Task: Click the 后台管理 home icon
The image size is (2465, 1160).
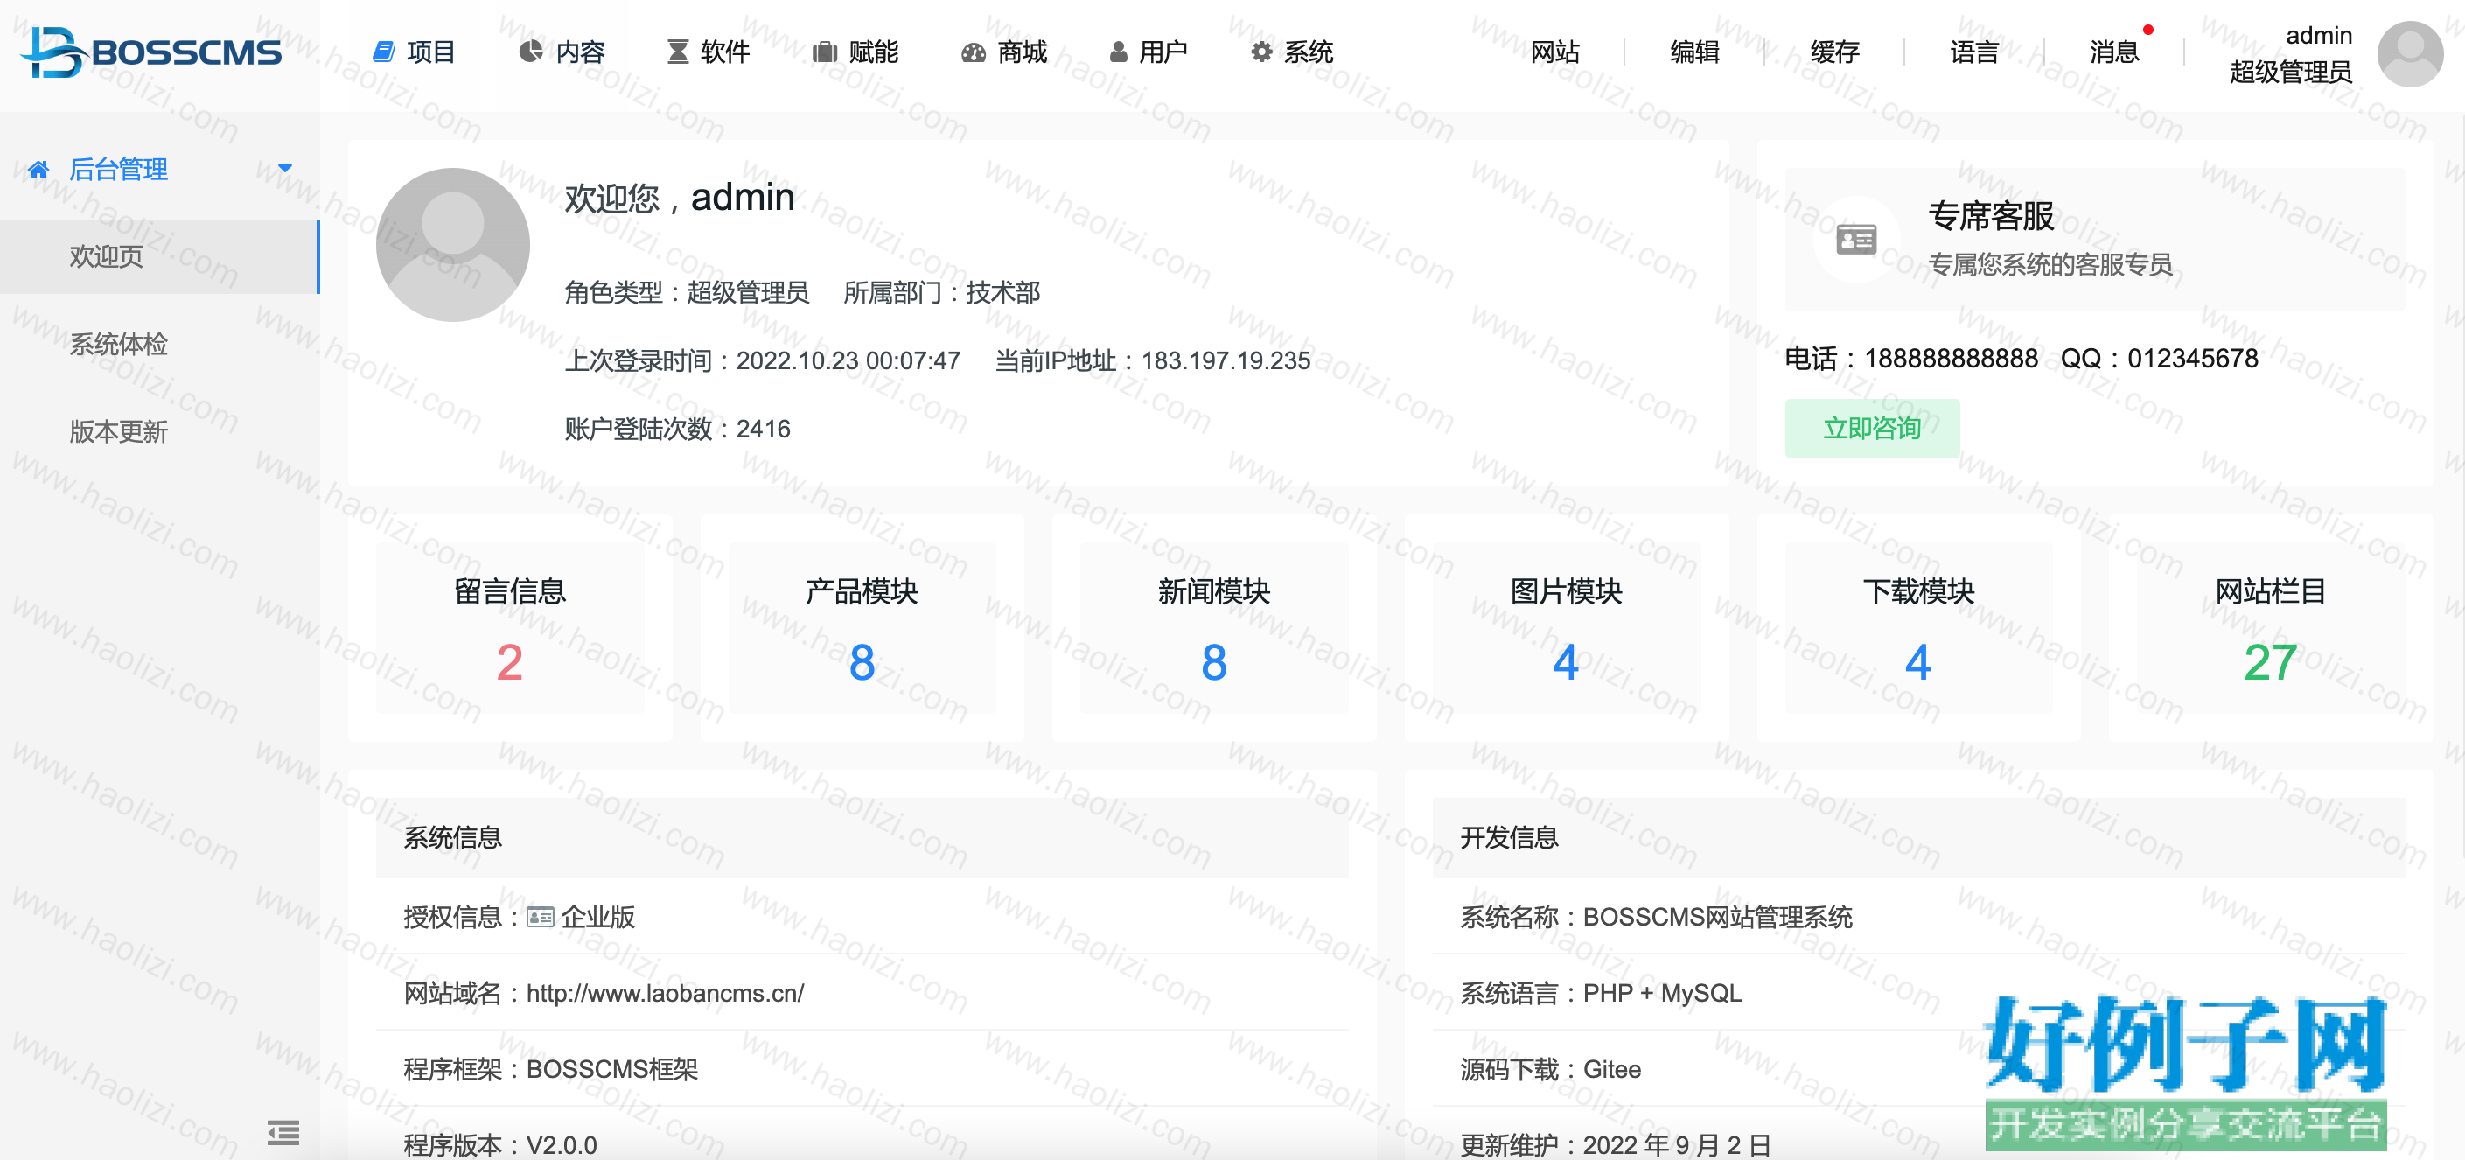Action: pyautogui.click(x=38, y=171)
